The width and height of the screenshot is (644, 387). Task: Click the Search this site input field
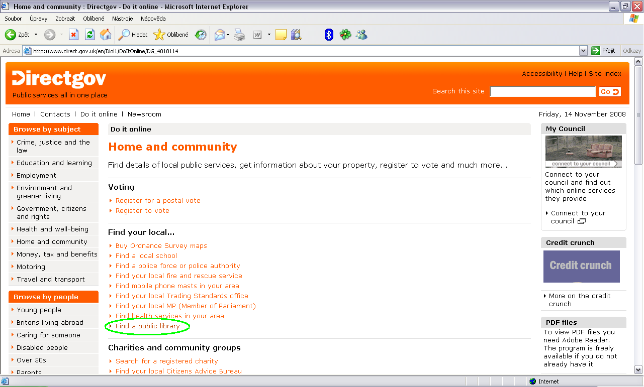543,91
